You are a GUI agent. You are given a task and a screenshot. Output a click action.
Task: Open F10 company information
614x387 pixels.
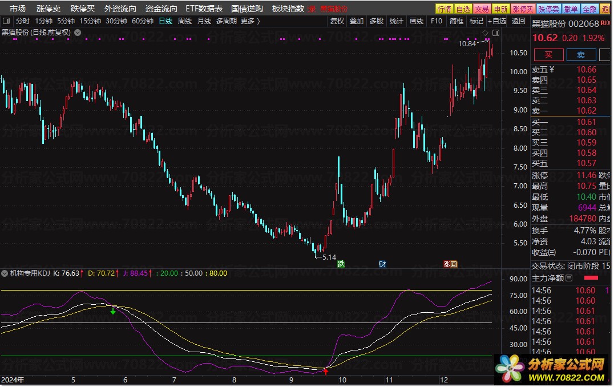coord(436,21)
